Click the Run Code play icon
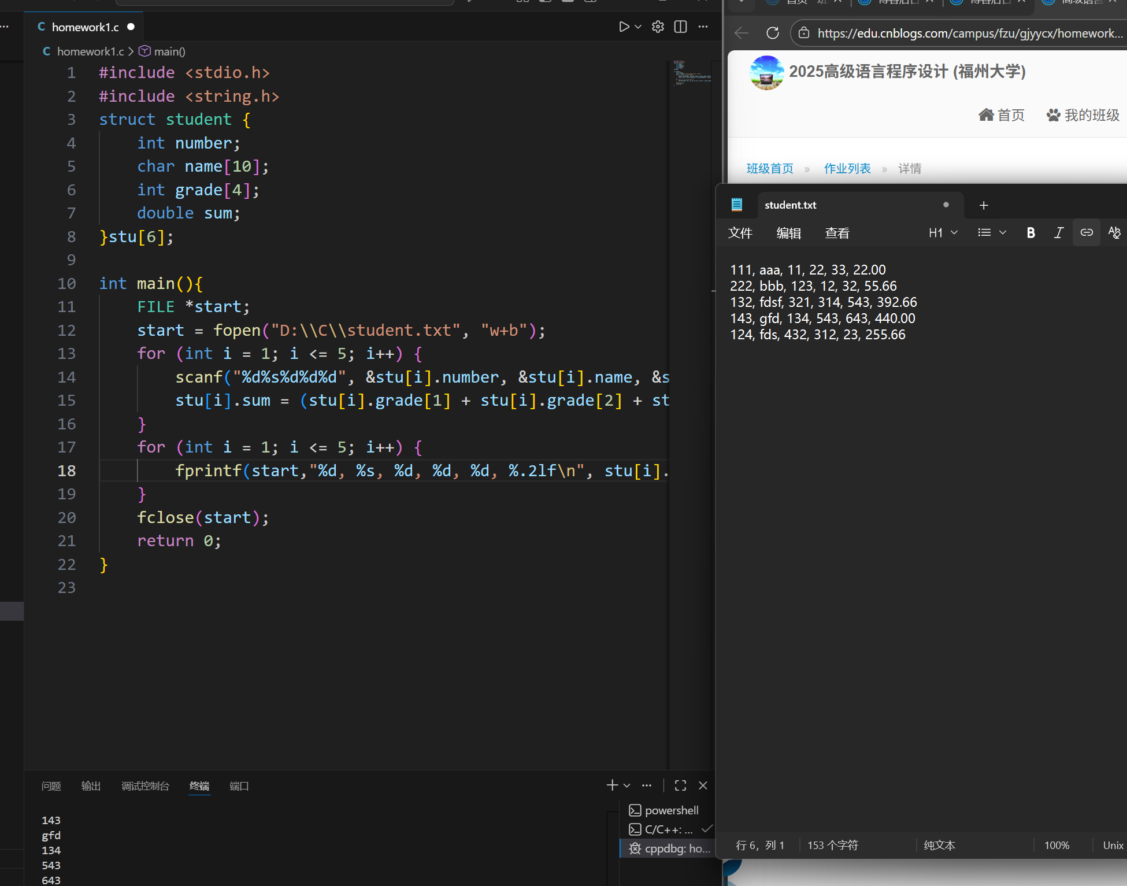This screenshot has height=886, width=1127. coord(624,27)
